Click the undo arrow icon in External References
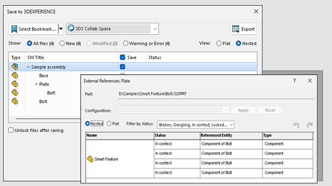The image size is (332, 186). pos(296,125)
